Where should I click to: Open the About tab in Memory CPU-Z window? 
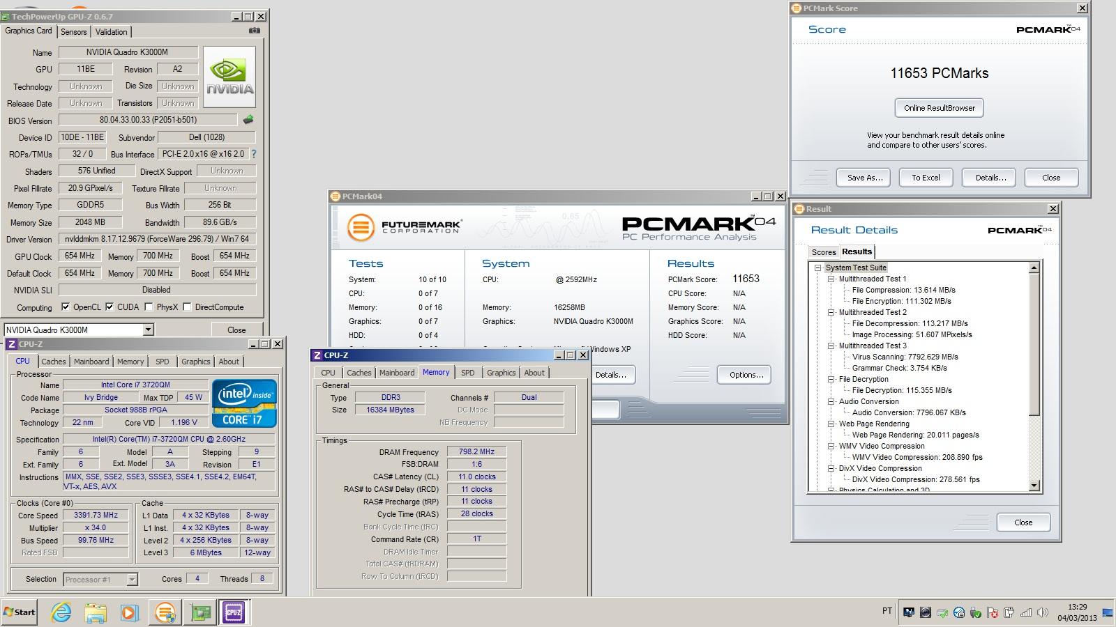(534, 373)
